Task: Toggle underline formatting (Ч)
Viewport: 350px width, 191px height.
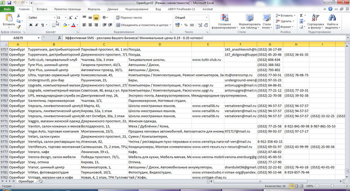Action: (x=42, y=25)
